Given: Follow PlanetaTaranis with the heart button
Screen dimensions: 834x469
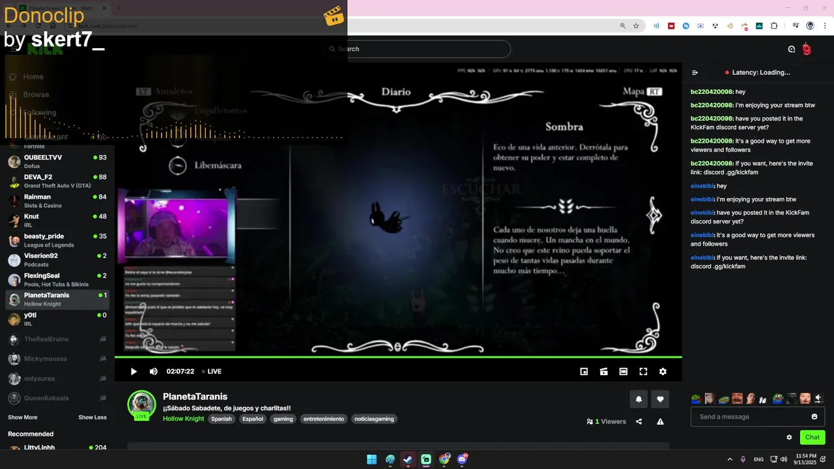Looking at the screenshot, I should tap(660, 399).
